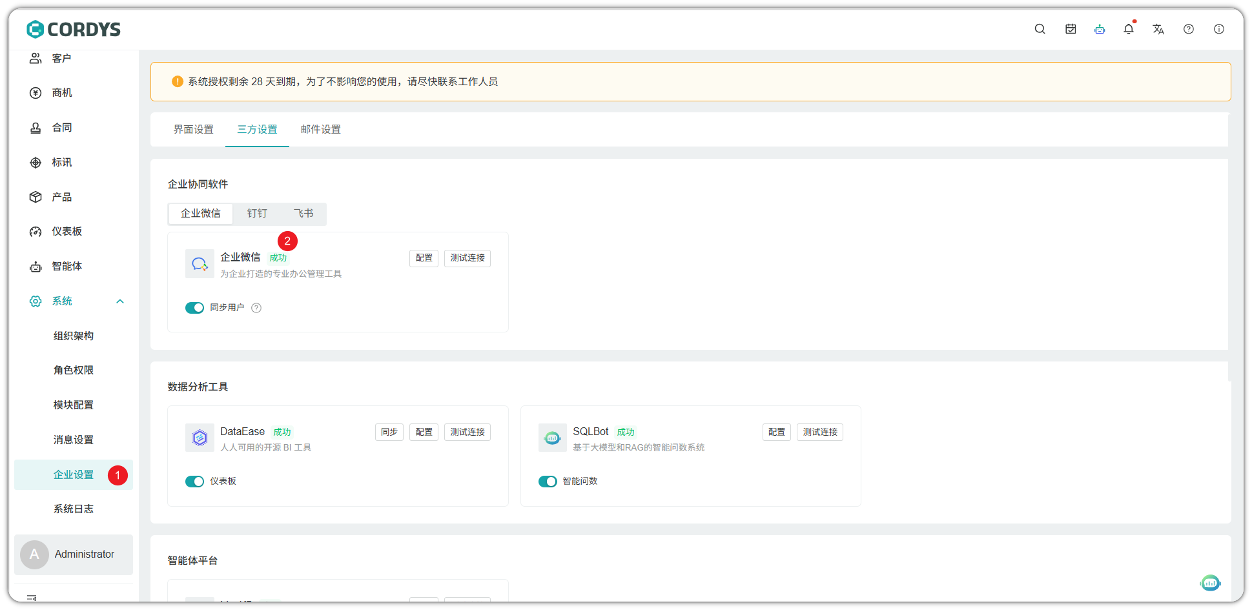
Task: Disable the 同步用户 toggle
Action: point(194,308)
